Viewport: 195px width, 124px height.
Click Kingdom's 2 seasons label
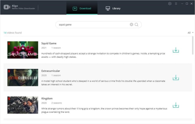coord(57,103)
